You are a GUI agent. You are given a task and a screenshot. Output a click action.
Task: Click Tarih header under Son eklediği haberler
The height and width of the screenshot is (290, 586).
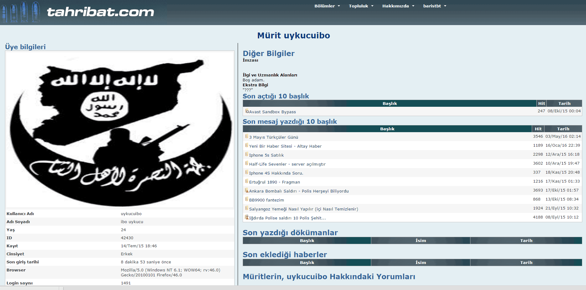point(526,262)
